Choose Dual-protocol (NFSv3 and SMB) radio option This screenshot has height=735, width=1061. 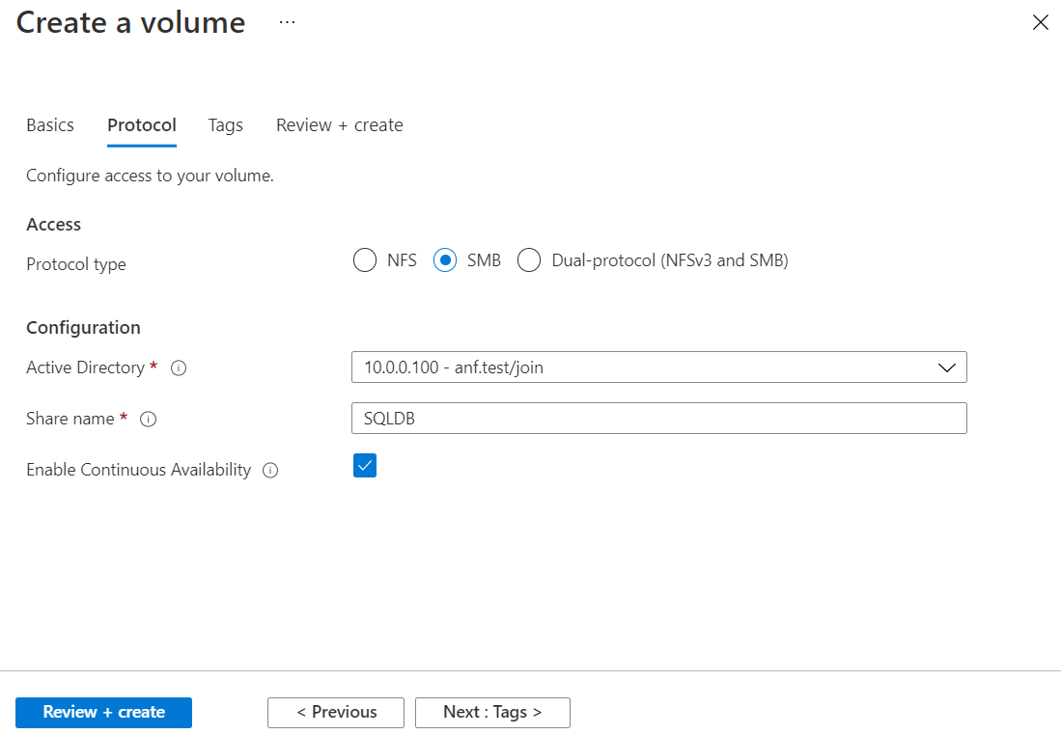click(x=529, y=260)
